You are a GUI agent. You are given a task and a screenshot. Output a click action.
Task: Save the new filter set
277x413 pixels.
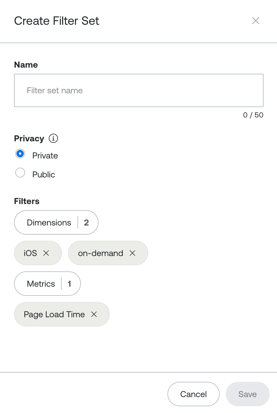point(247,394)
